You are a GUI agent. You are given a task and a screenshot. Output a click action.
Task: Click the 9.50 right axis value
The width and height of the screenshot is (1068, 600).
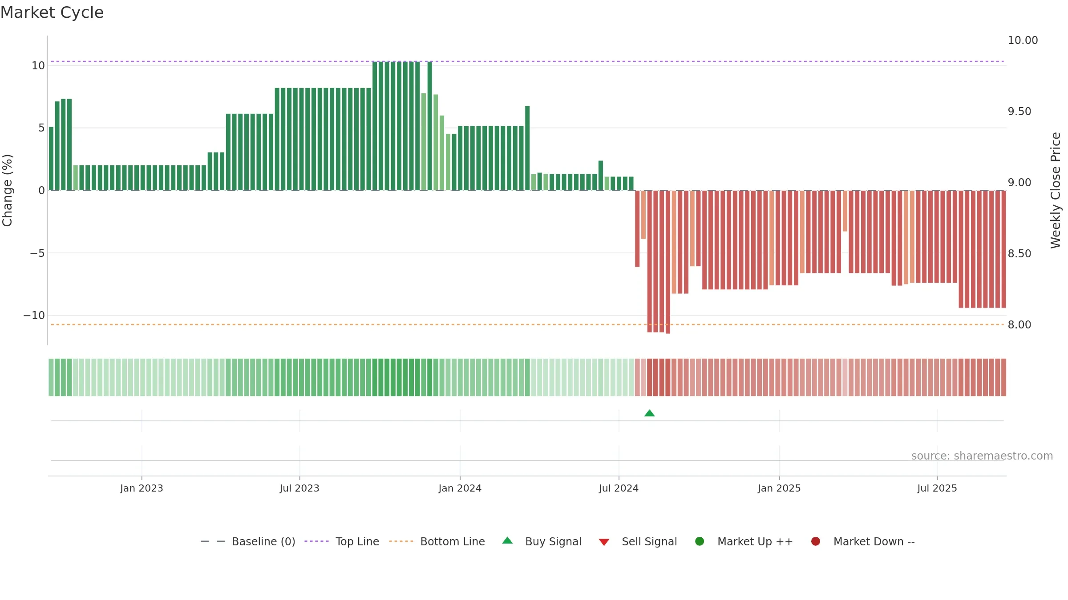pyautogui.click(x=1019, y=112)
